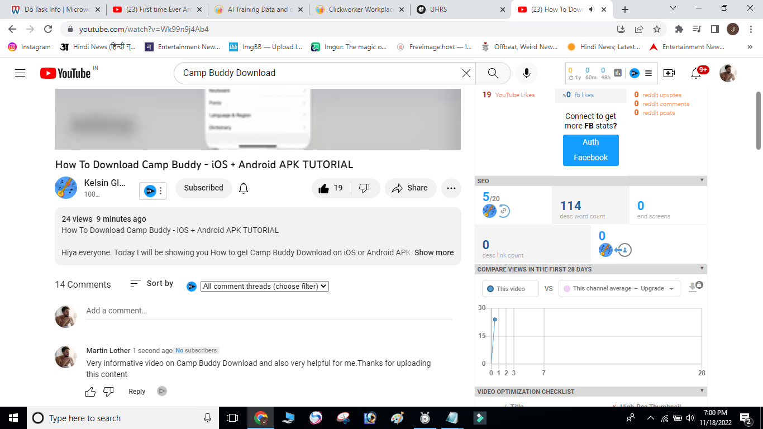
Task: Open the Instagram bookmark
Action: 29,47
